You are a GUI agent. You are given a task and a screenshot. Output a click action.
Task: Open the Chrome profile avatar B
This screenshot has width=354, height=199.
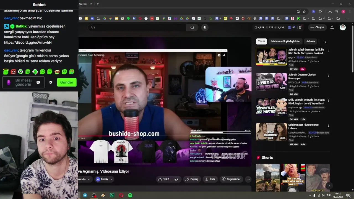point(343,12)
